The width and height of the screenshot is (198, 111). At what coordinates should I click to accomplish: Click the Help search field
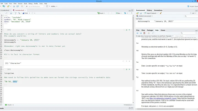coord(188,33)
